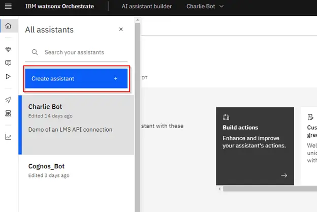Click the scroll-up arrow of panel scrollbar

point(138,20)
